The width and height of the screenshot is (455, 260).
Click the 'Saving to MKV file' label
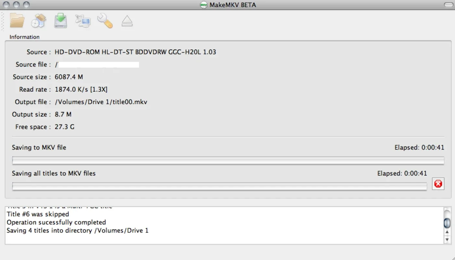click(x=39, y=148)
